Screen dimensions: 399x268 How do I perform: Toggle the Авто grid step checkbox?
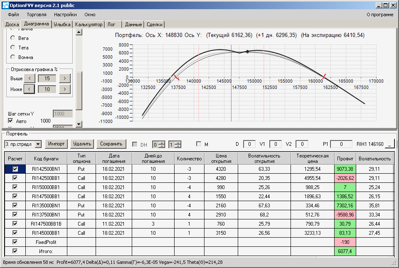(x=11, y=121)
